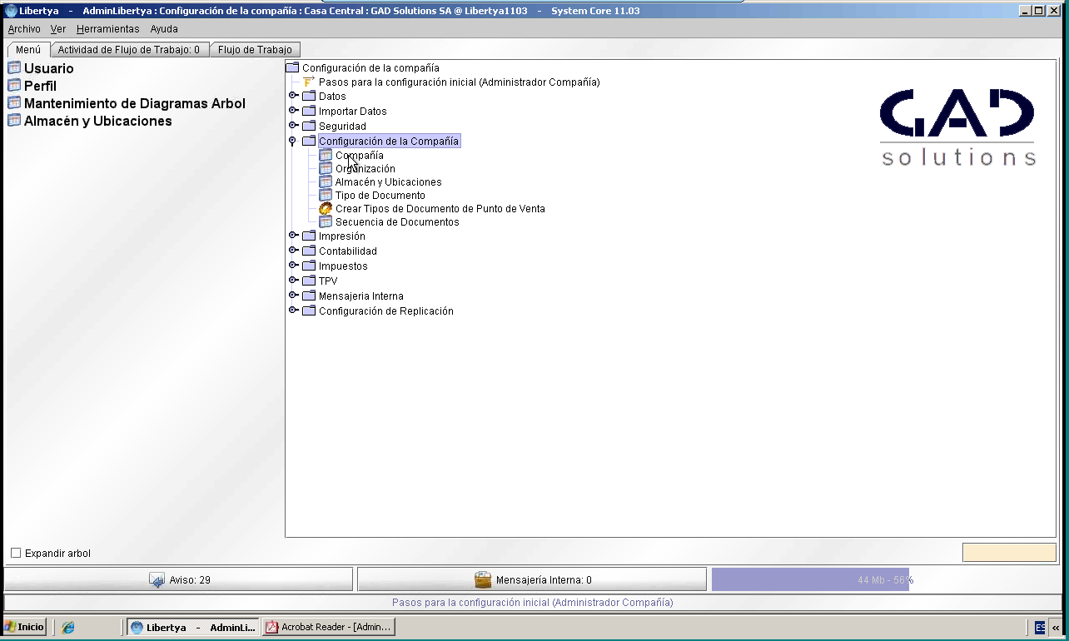Open the Archivo menu
1069x641 pixels.
click(24, 29)
